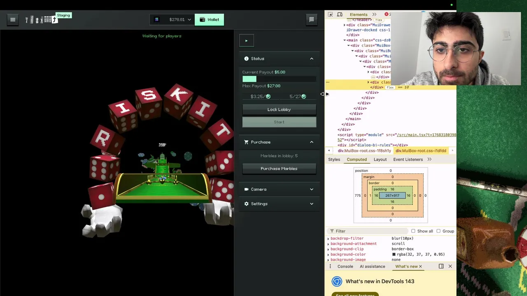This screenshot has height=296, width=527.
Task: Enable the Group checkbox
Action: pyautogui.click(x=438, y=231)
